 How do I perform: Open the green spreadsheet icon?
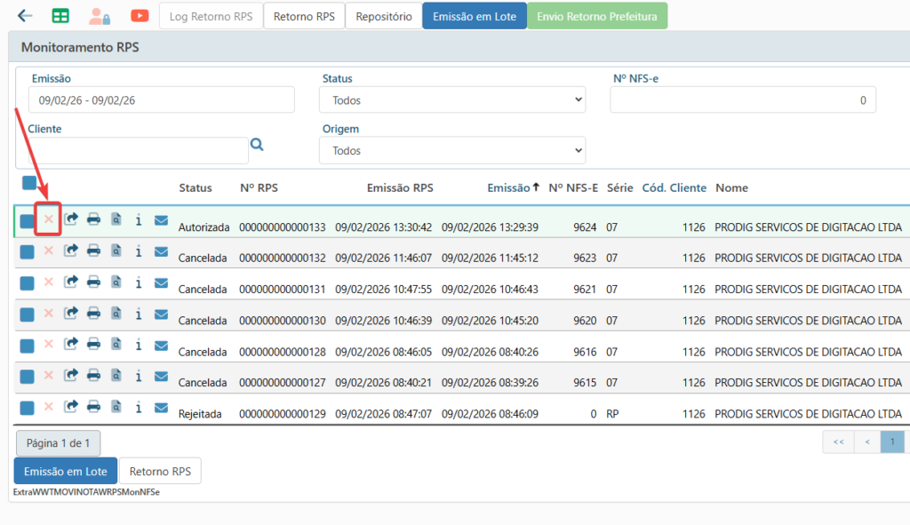point(60,15)
